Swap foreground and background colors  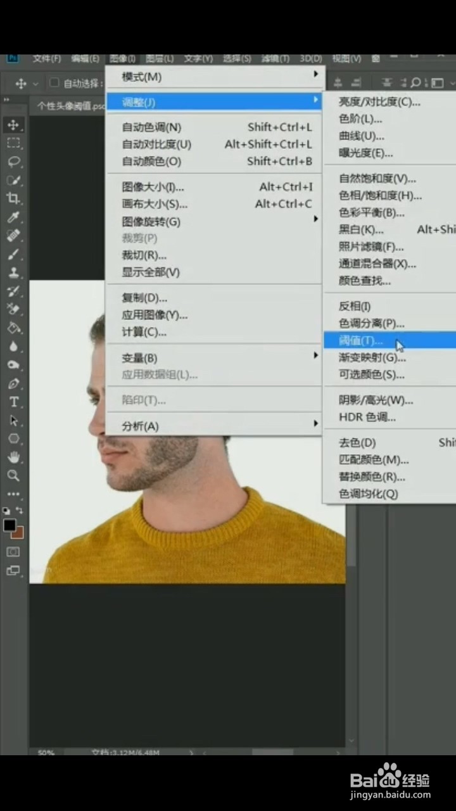[20, 510]
